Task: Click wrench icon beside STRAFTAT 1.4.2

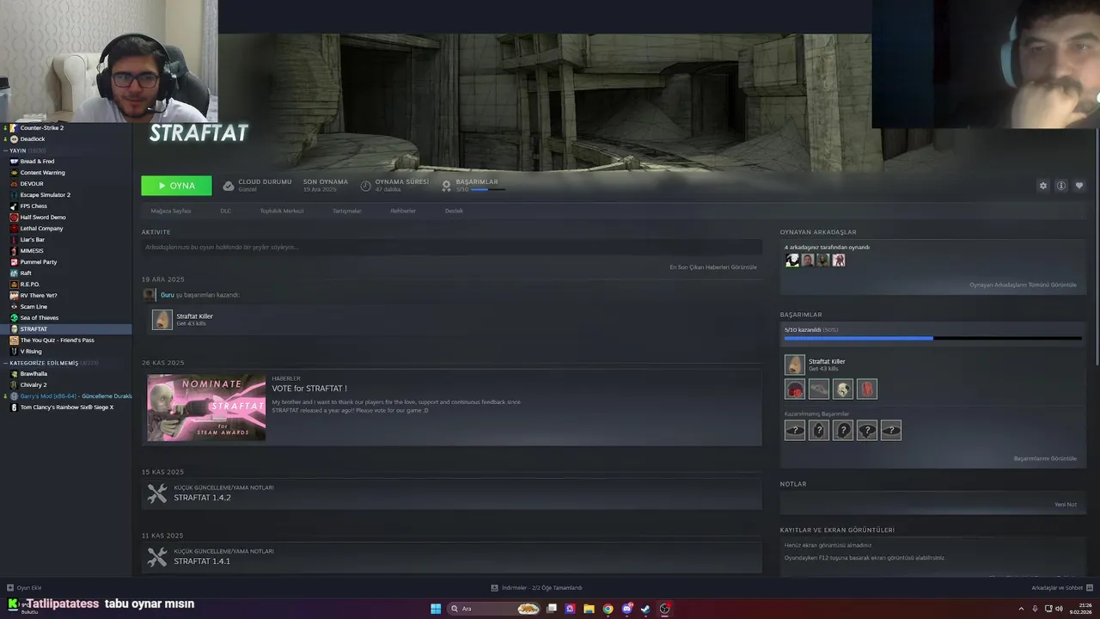Action: coord(157,493)
